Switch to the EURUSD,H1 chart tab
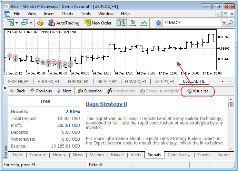This screenshot has height=171, width=238. pyautogui.click(x=77, y=81)
